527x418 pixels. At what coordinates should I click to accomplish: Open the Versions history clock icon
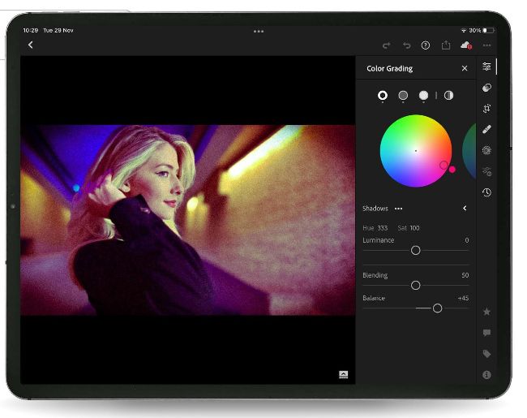tap(486, 192)
